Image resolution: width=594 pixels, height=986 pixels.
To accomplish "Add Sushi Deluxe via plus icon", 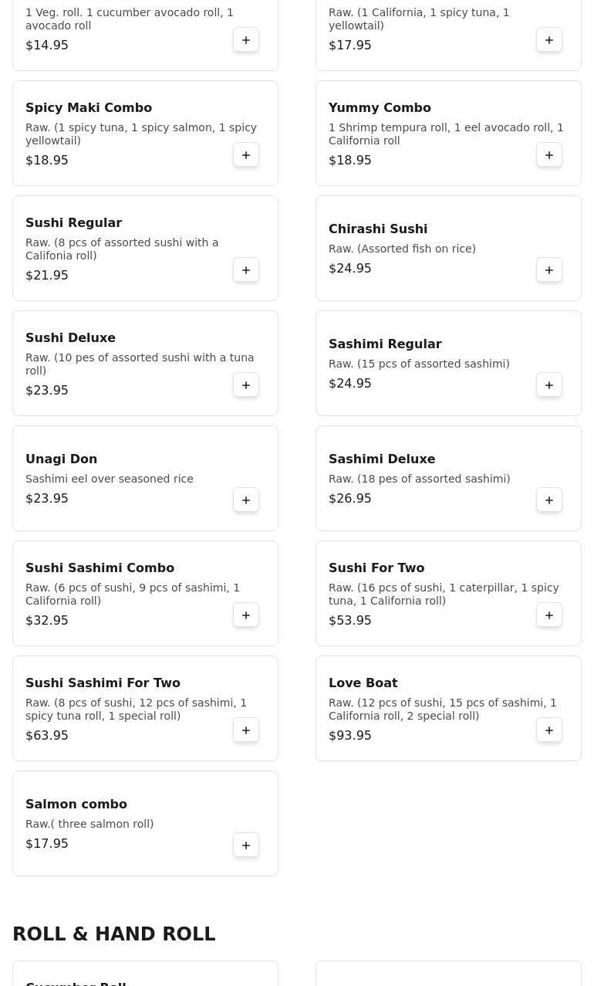I will coord(246,385).
